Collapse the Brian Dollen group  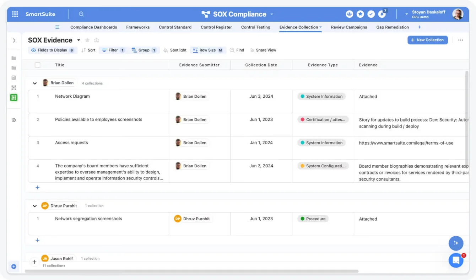pyautogui.click(x=35, y=83)
